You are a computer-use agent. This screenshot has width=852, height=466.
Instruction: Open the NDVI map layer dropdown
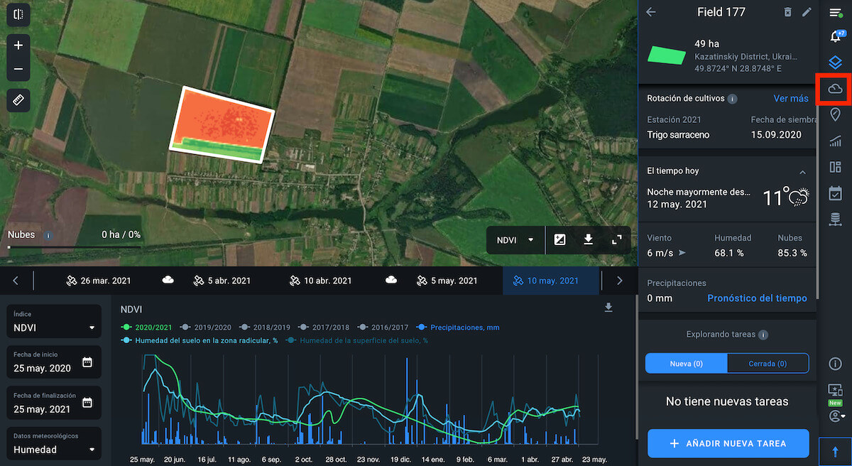click(515, 240)
